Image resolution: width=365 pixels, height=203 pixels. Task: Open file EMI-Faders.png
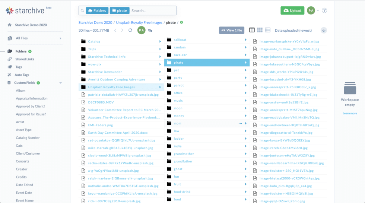[x=100, y=125]
